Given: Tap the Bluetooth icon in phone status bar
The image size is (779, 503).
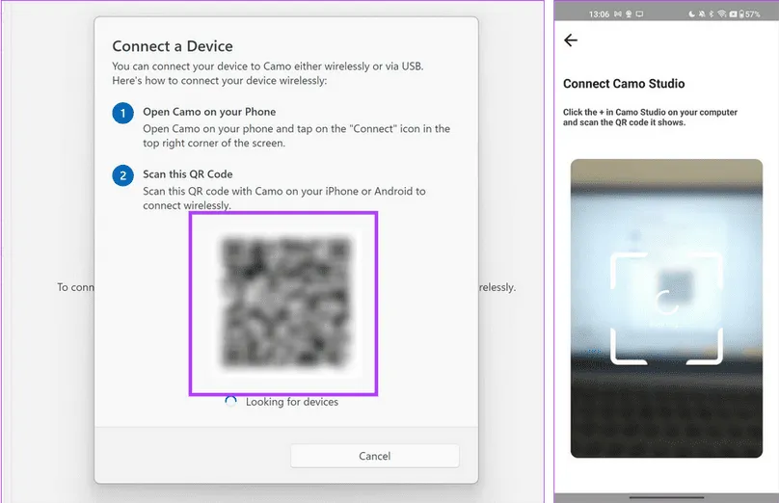Looking at the screenshot, I should pos(712,13).
